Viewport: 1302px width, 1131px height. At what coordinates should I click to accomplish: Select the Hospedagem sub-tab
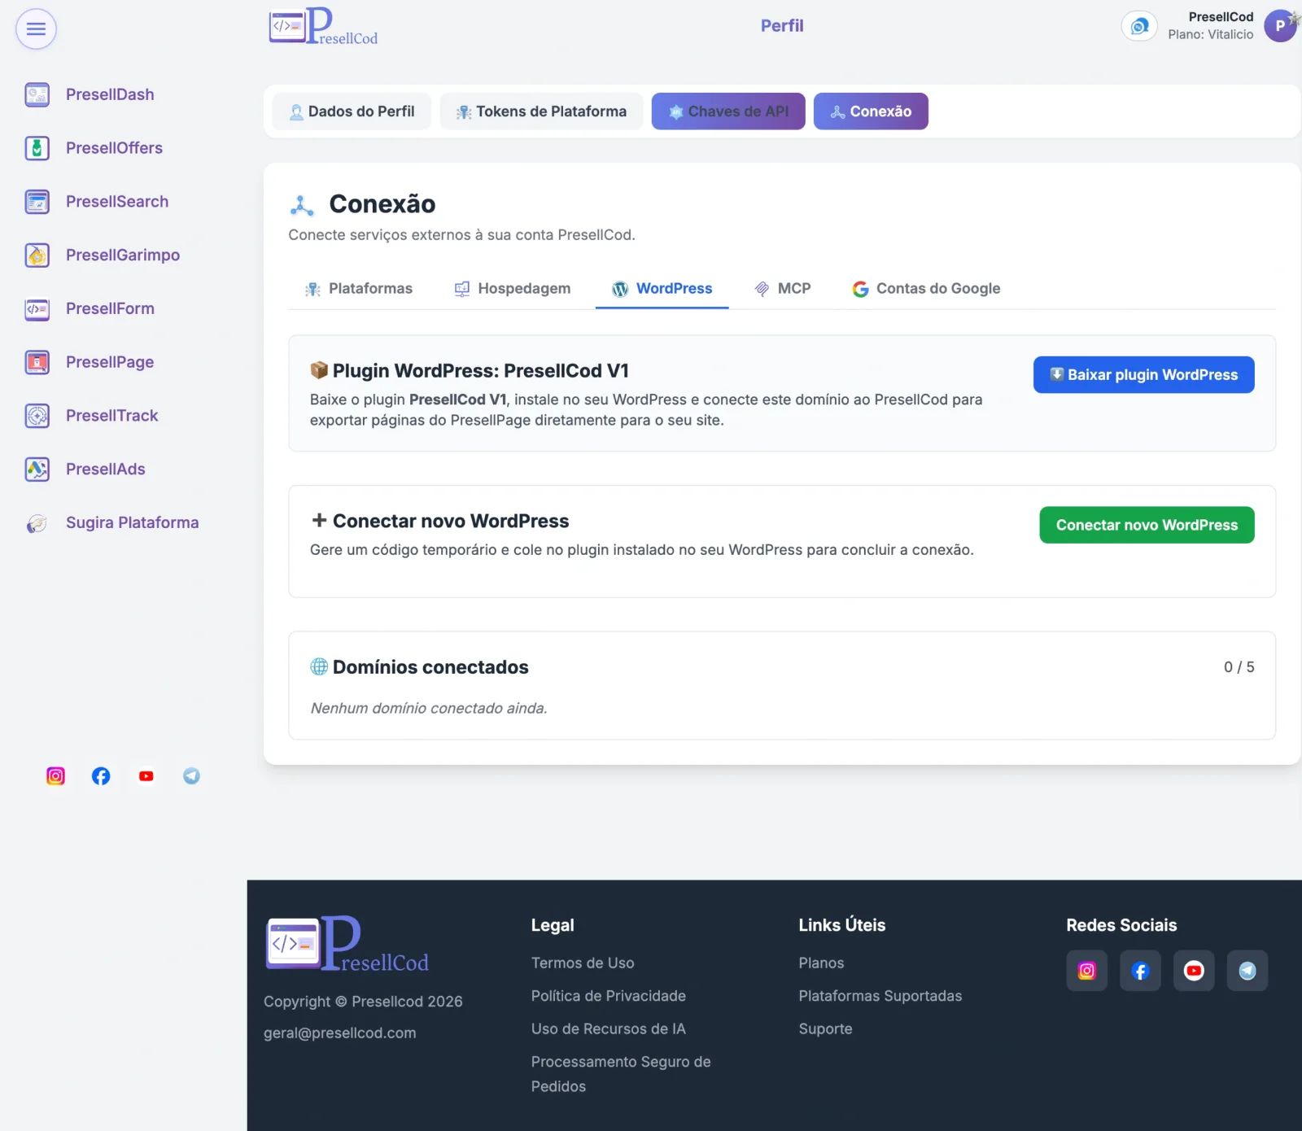click(x=513, y=289)
